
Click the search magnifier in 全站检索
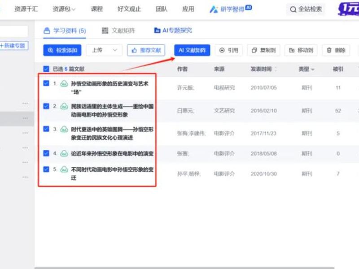tap(293, 9)
